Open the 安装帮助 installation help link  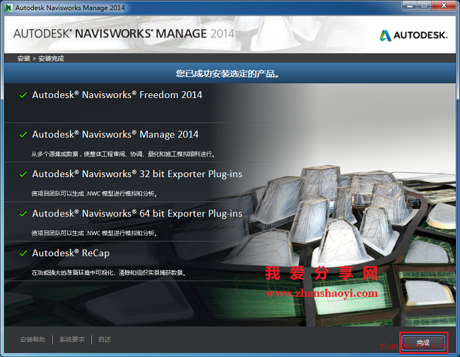click(x=32, y=339)
